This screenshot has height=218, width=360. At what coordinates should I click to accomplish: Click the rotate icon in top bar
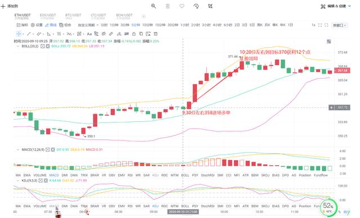click(196, 6)
